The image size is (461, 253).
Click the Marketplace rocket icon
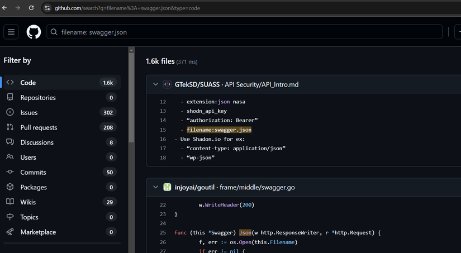tap(10, 232)
